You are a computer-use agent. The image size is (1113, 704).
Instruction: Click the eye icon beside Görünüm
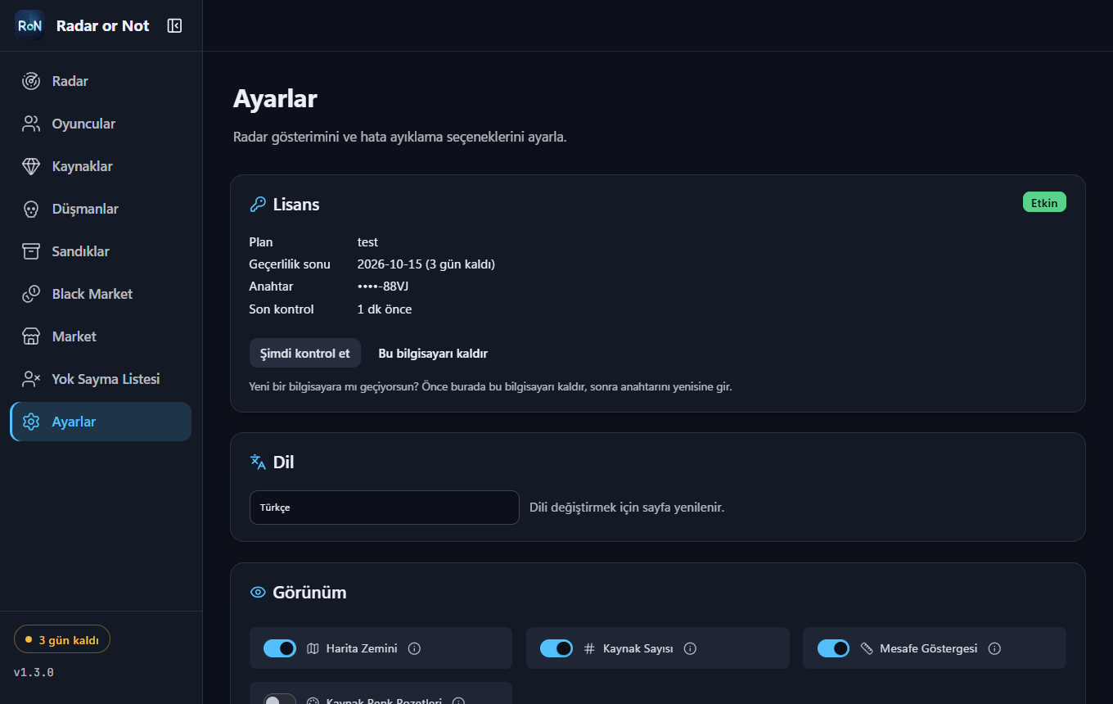(258, 592)
